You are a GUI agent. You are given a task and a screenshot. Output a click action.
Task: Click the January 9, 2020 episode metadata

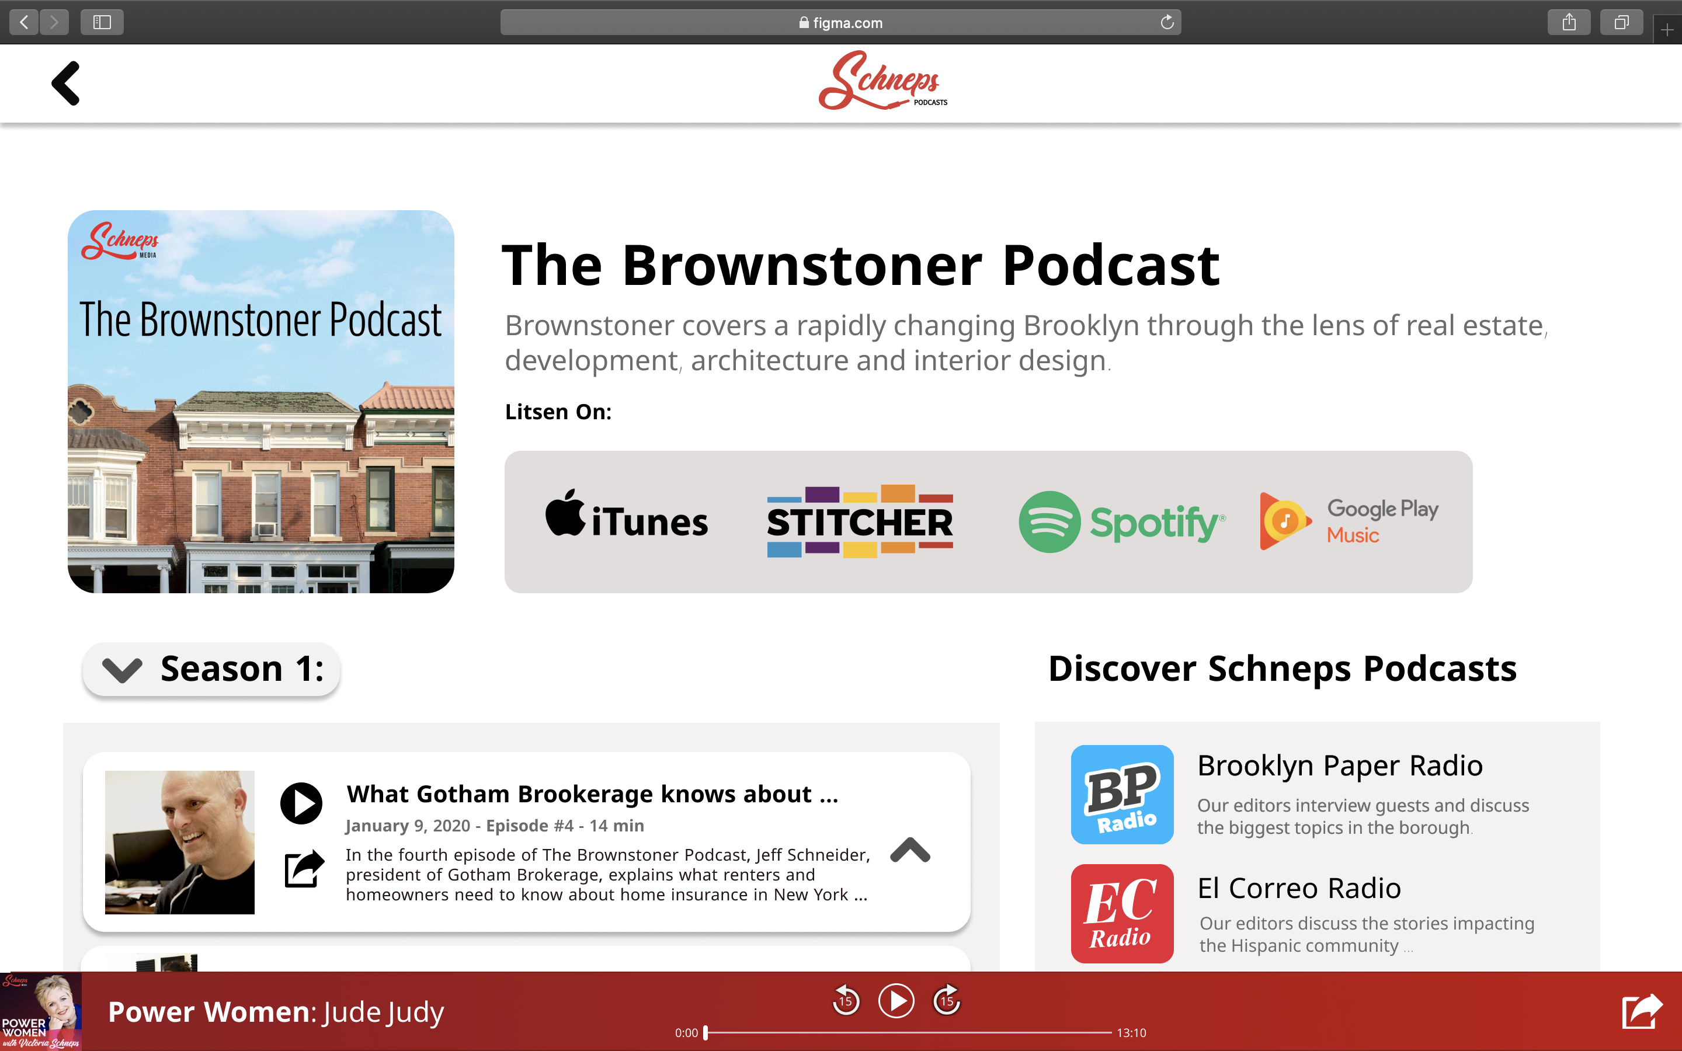click(x=495, y=826)
